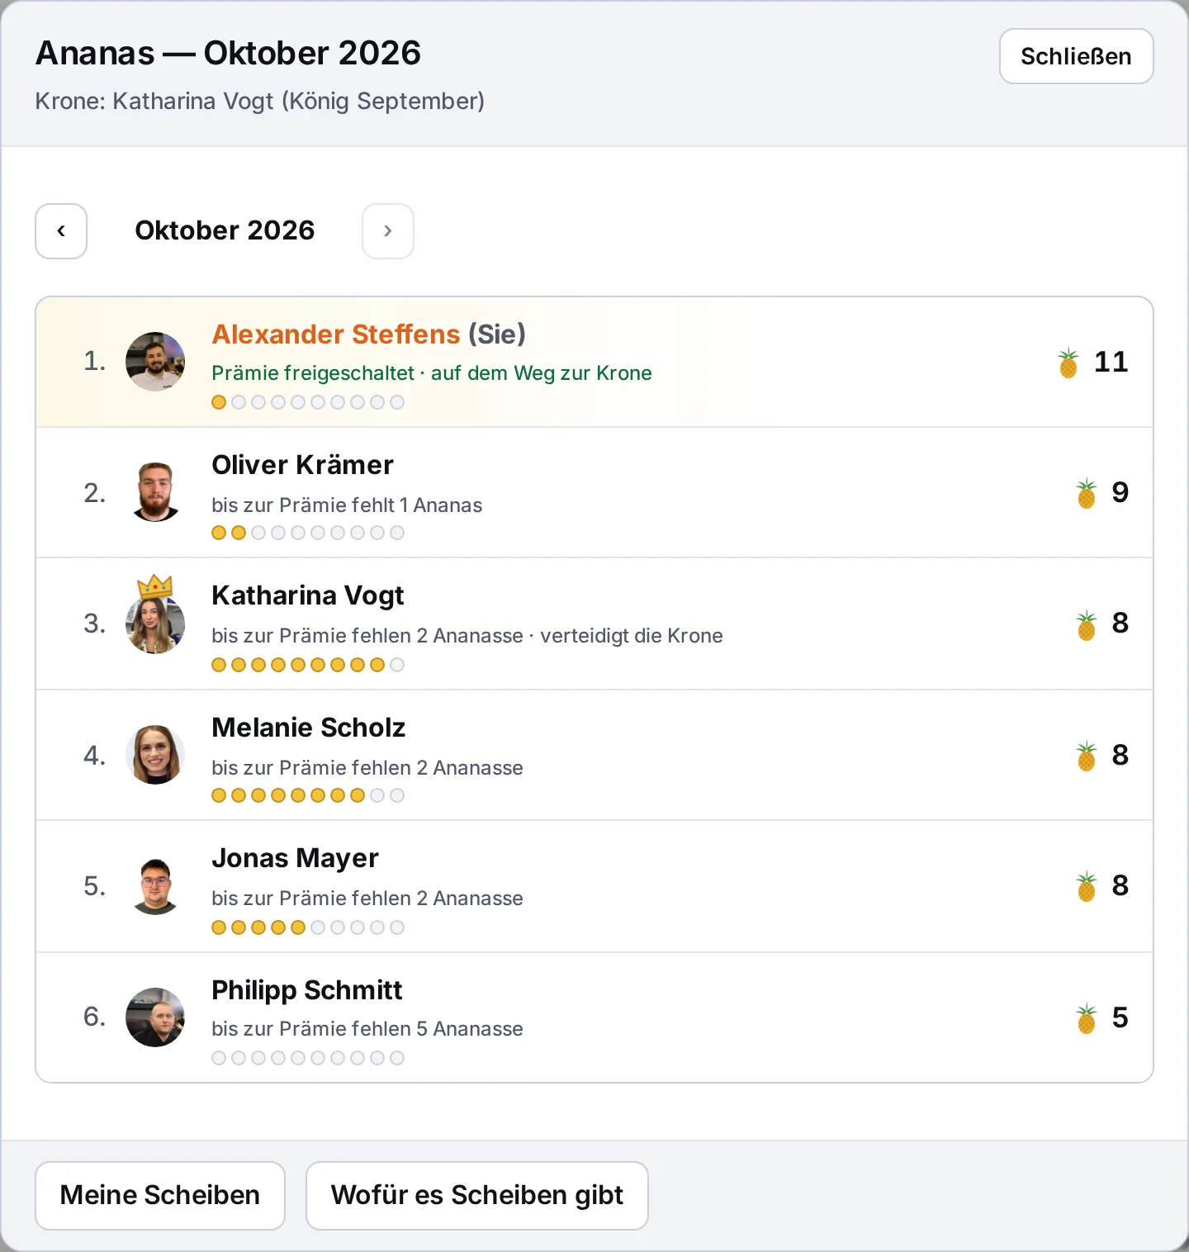This screenshot has height=1252, width=1189.
Task: Click the 'Oktober 2026' month label
Action: pos(225,230)
